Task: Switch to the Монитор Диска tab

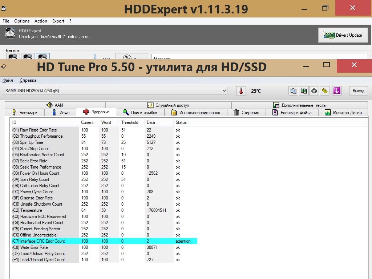Action: point(343,112)
